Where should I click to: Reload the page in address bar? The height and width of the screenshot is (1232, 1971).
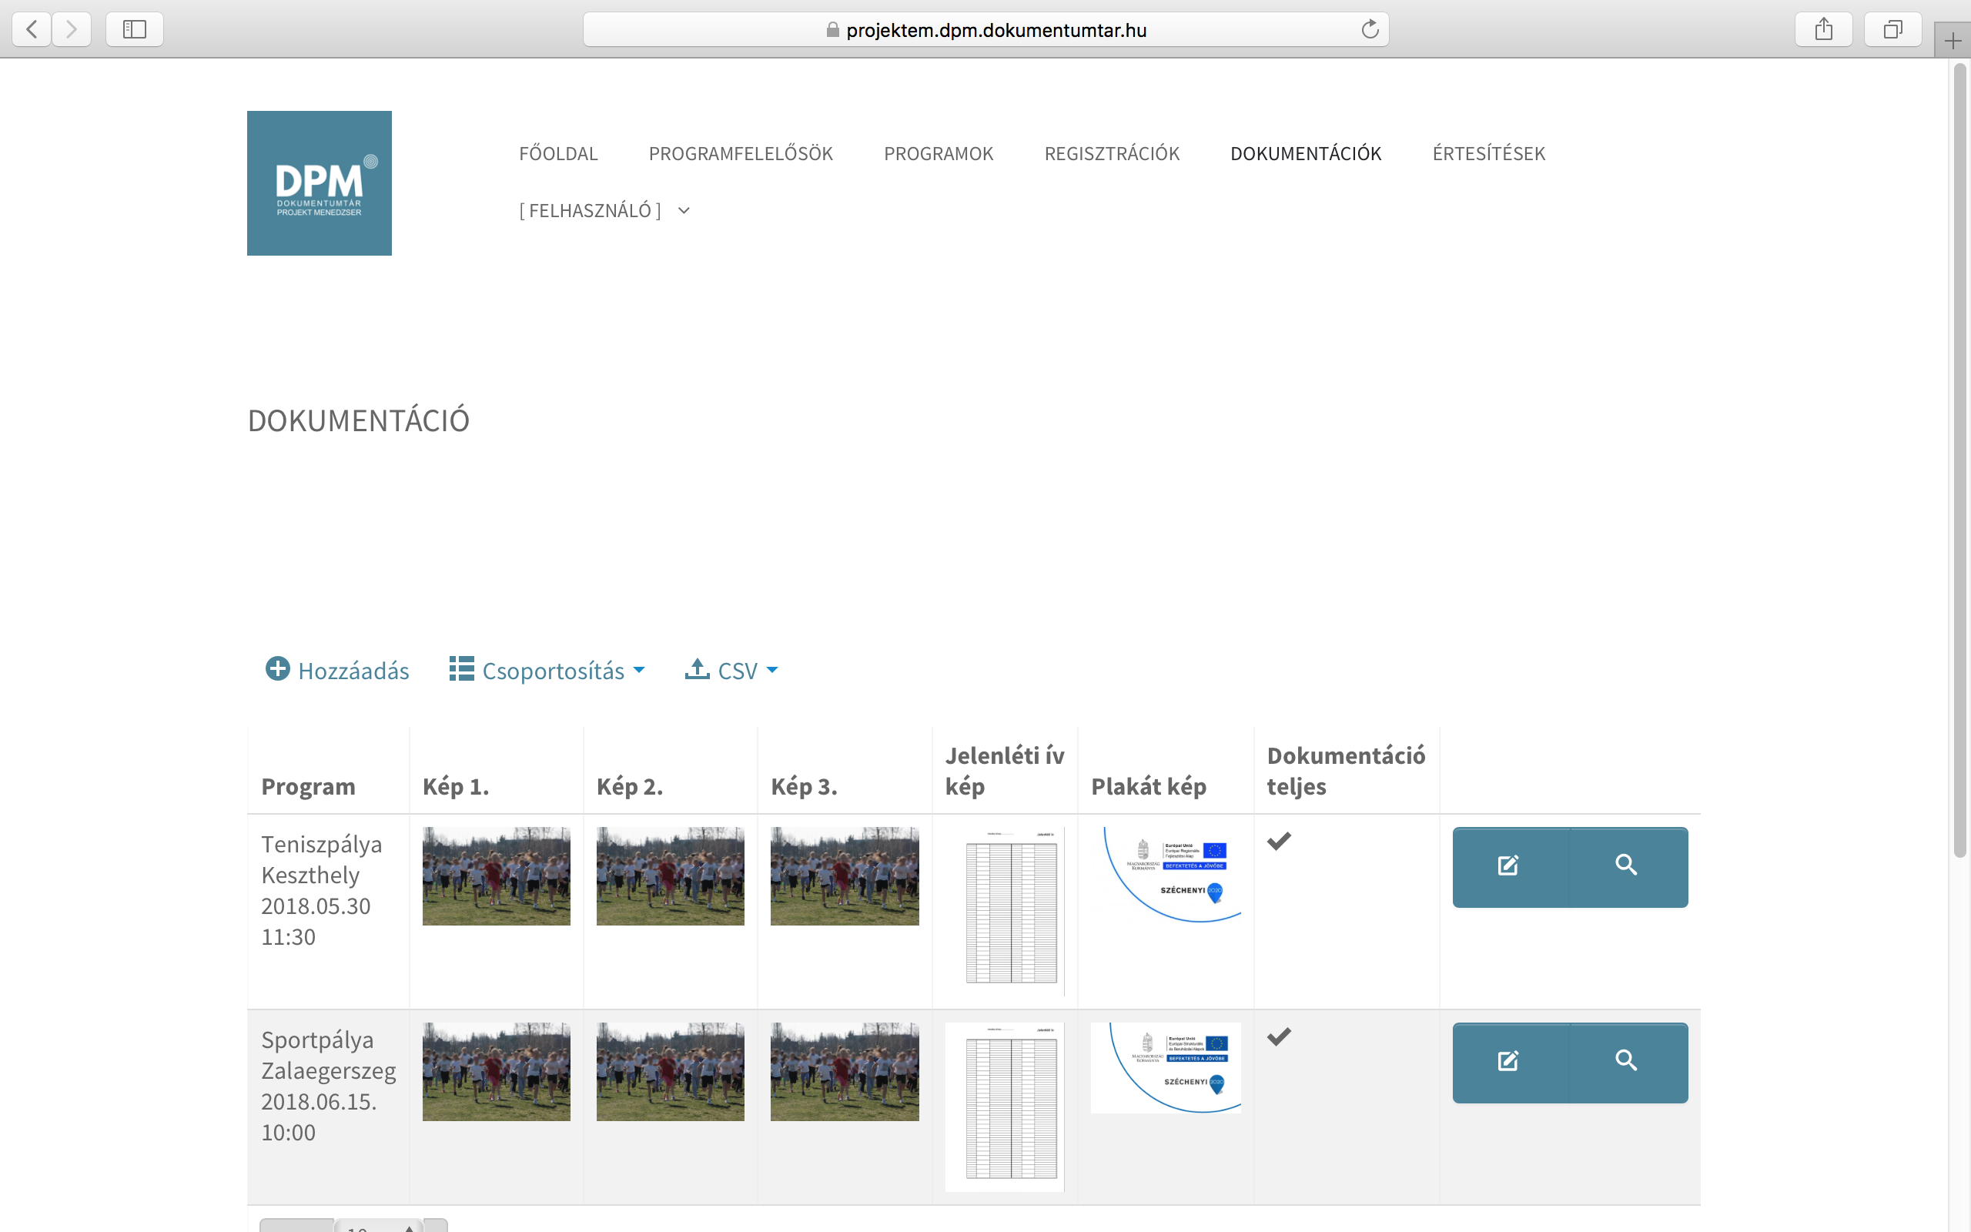coord(1370,30)
